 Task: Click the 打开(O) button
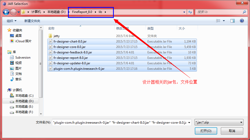(206, 131)
